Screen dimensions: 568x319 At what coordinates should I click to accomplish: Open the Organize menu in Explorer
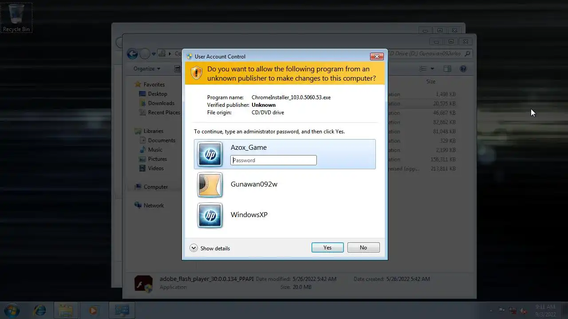click(x=147, y=69)
